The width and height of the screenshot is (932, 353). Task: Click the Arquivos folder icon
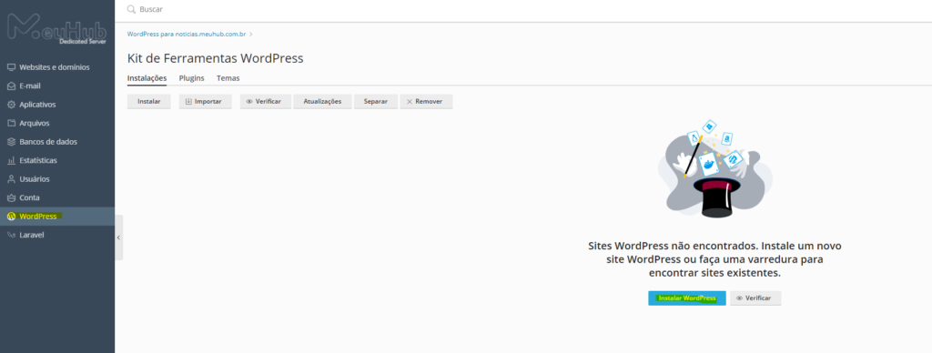(11, 123)
